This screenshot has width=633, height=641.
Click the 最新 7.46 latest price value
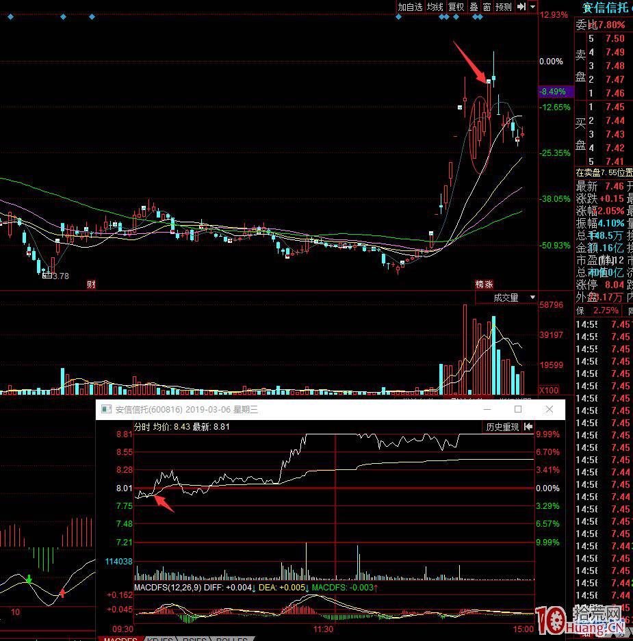(x=615, y=186)
